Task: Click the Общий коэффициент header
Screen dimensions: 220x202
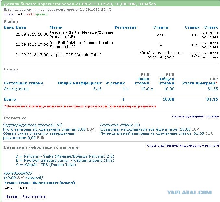Action: [x=80, y=83]
